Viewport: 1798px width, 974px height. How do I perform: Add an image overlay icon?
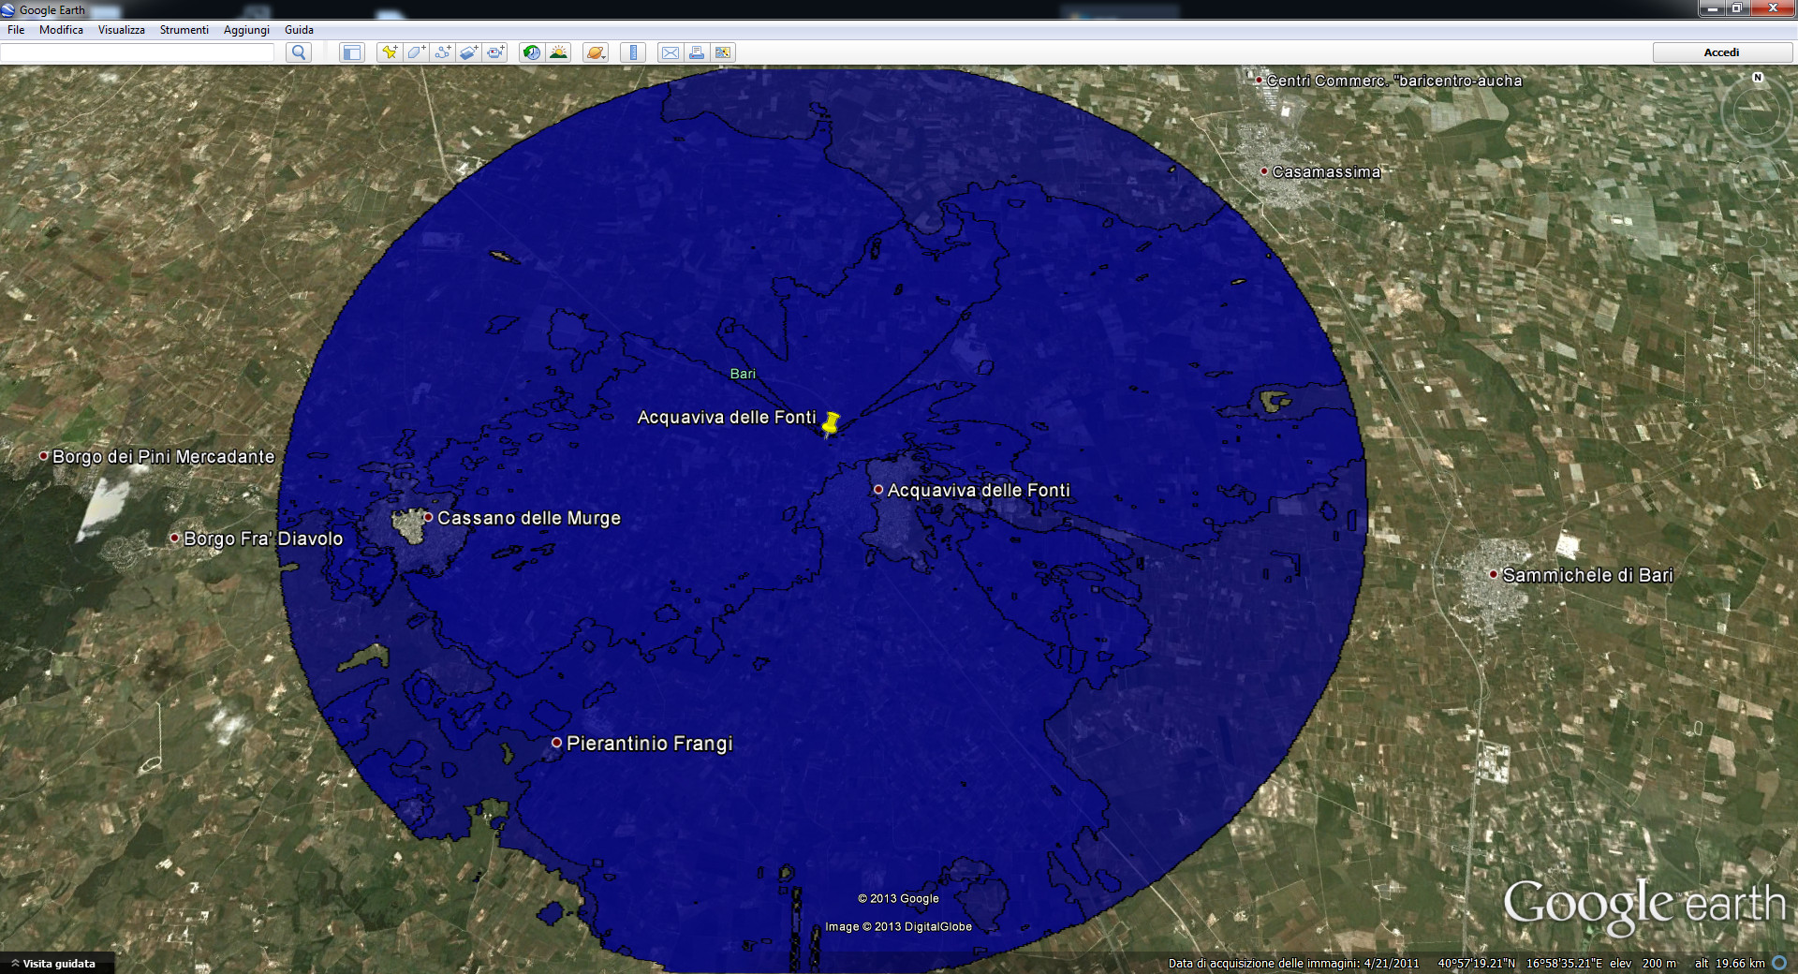(x=469, y=52)
